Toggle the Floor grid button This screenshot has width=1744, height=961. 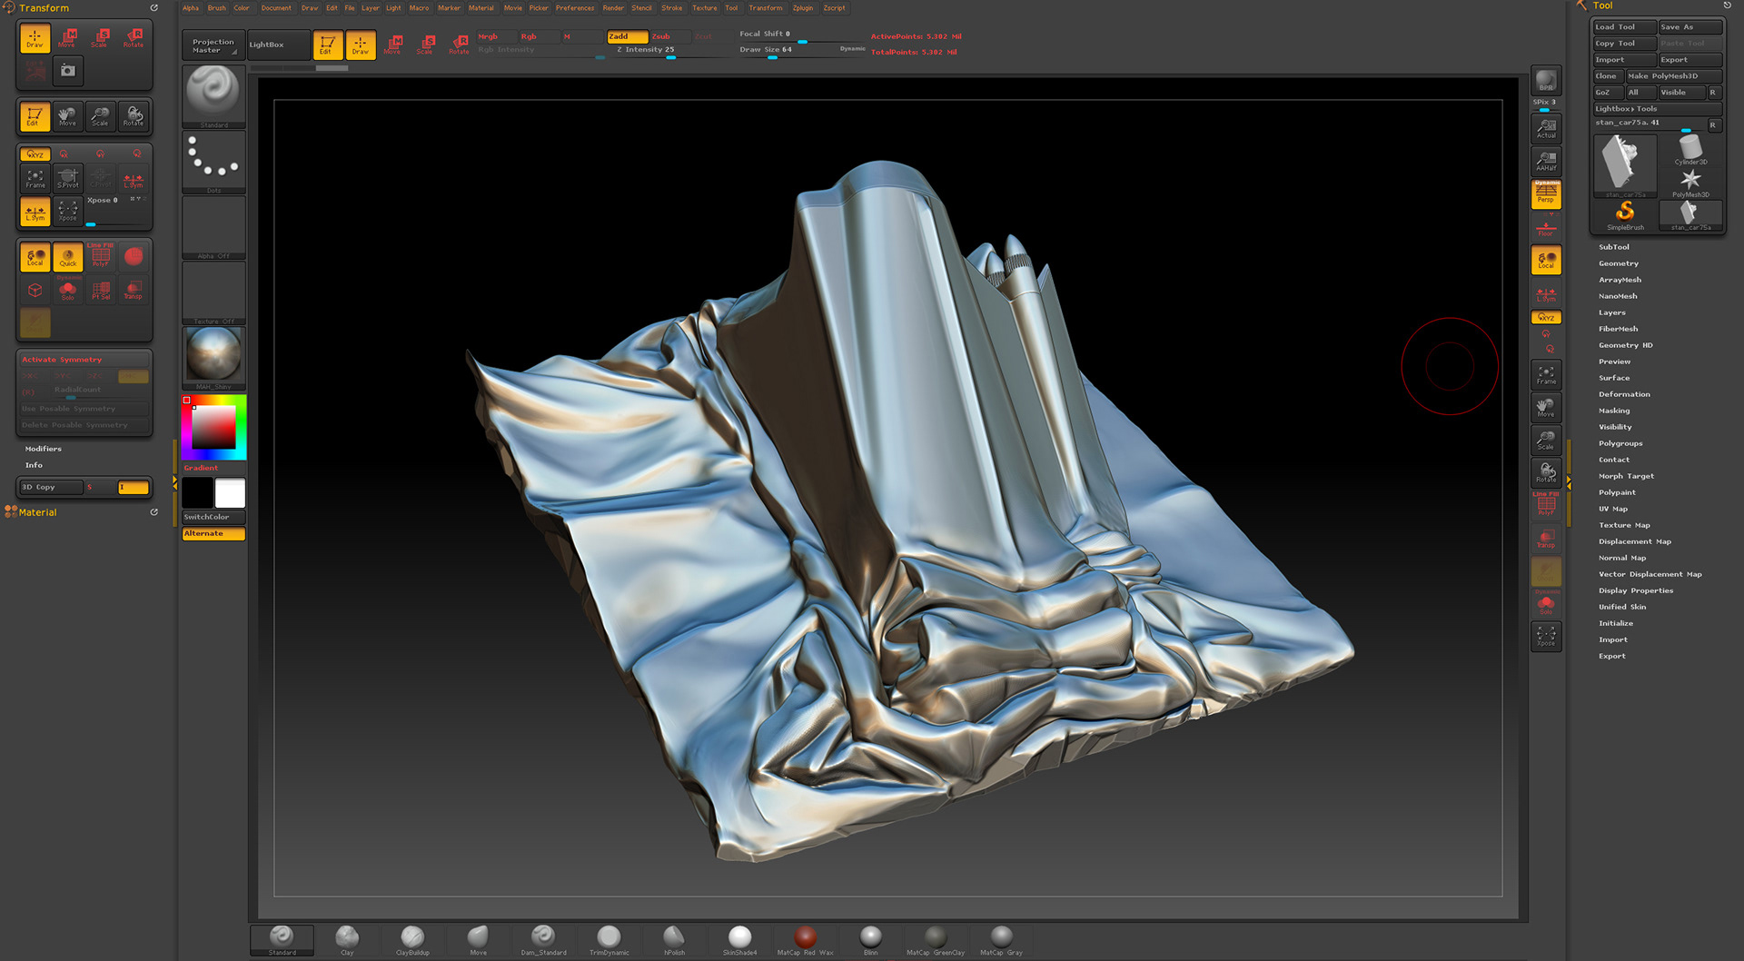coord(1546,228)
